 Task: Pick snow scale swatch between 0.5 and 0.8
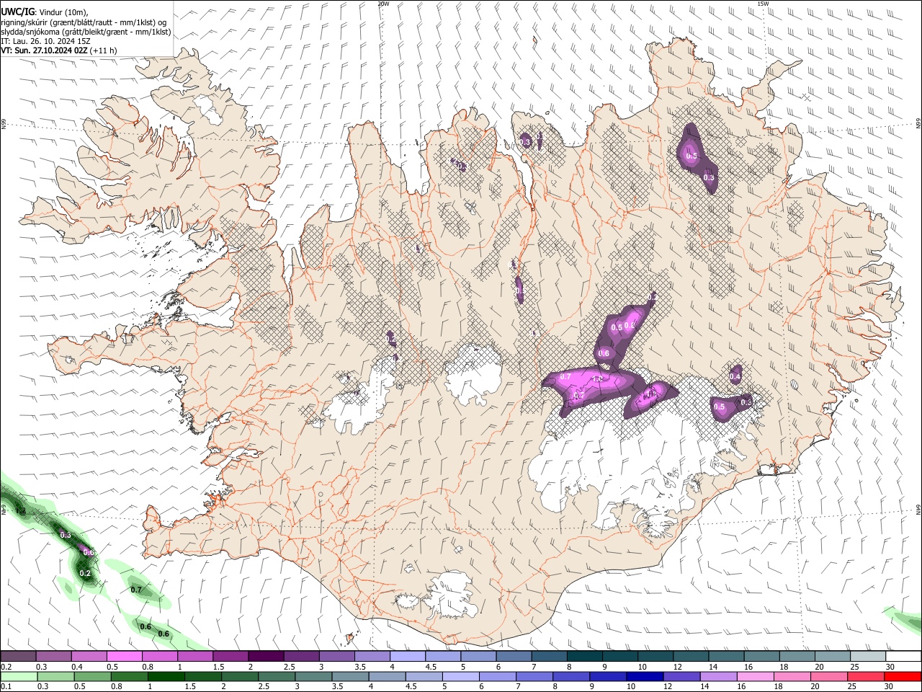pos(124,656)
